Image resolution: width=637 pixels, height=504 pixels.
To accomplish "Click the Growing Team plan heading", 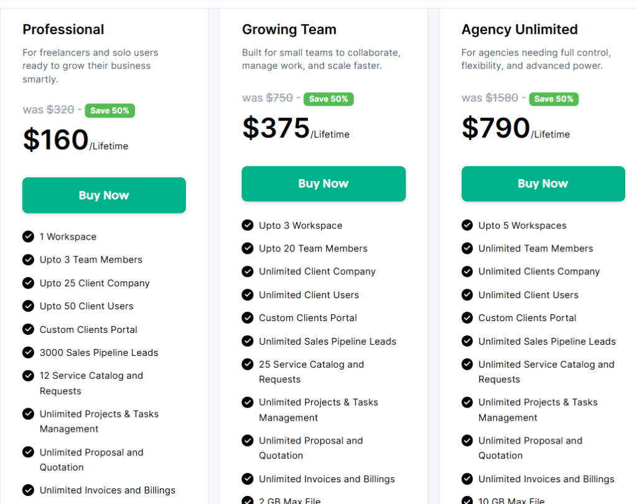I will click(289, 29).
